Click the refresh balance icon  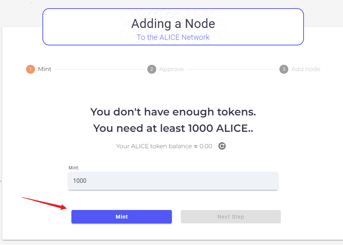(x=222, y=146)
